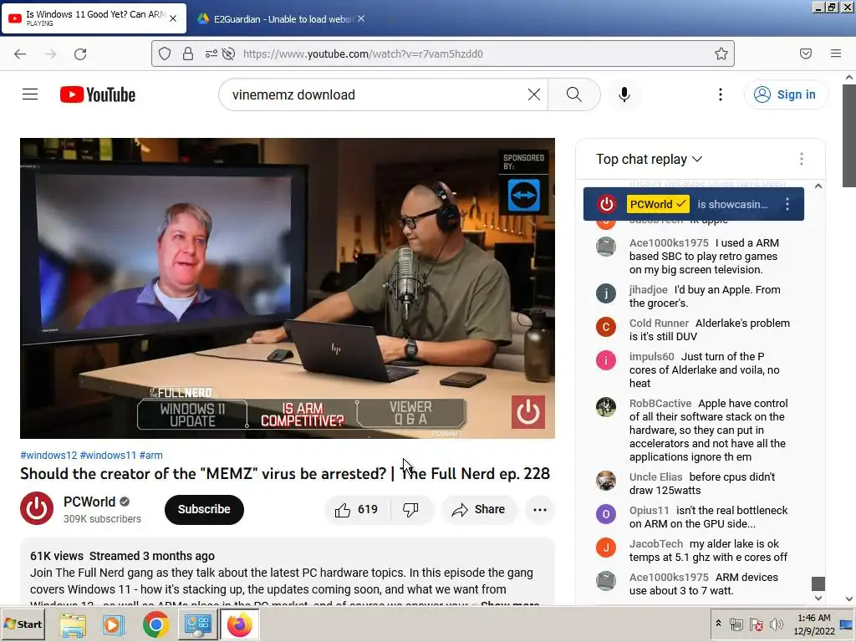Close the E2Guardian tab

[361, 18]
